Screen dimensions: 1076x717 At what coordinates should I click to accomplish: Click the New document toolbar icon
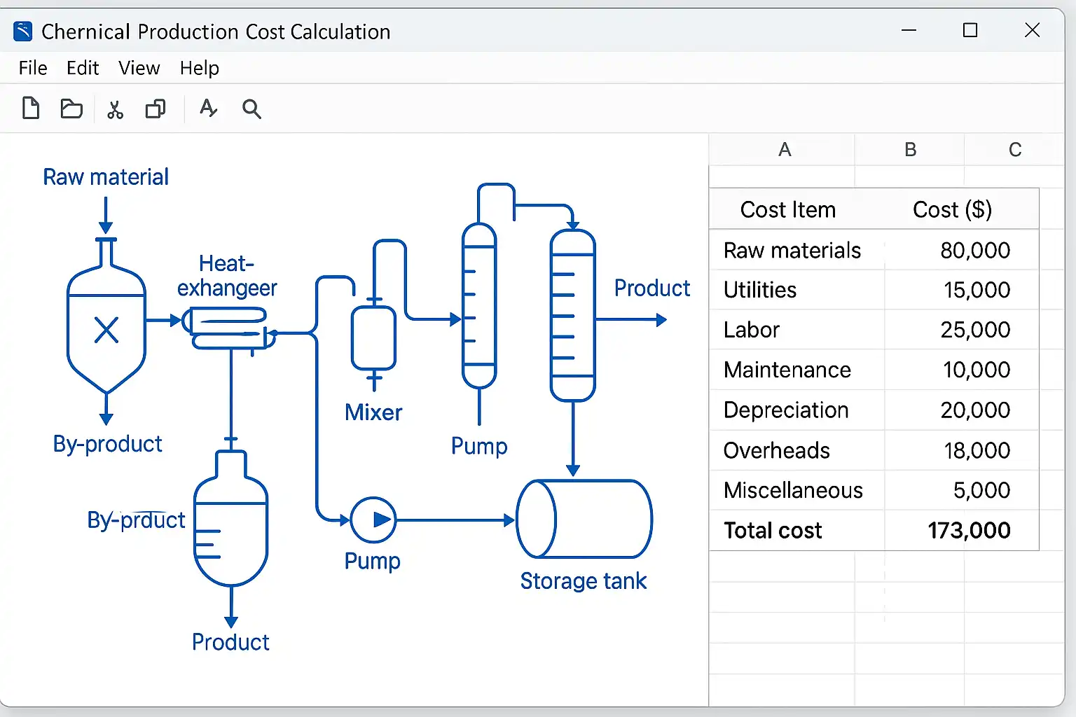coord(31,109)
